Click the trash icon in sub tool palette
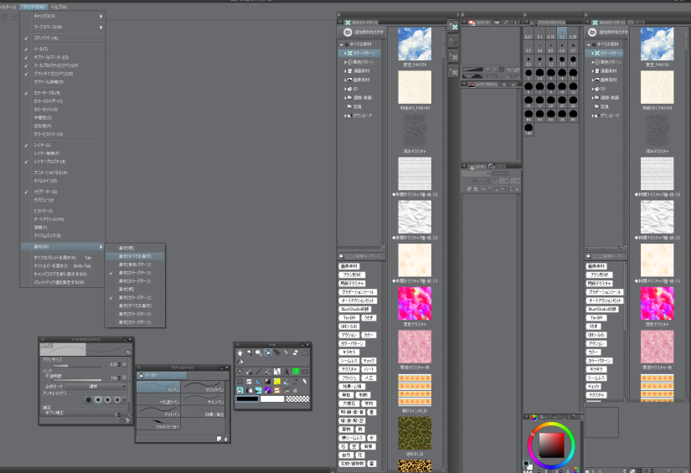Viewport: 691px width, 473px height. (x=224, y=438)
